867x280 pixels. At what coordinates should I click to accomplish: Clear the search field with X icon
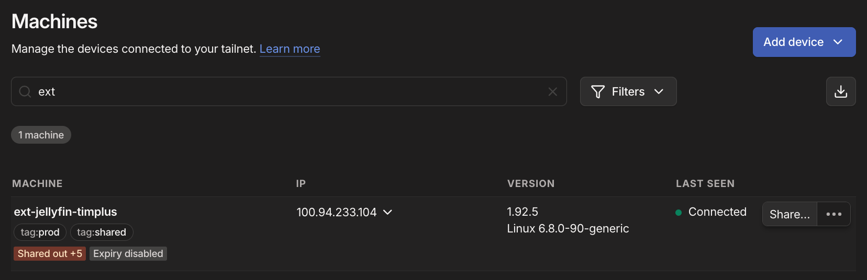point(552,92)
